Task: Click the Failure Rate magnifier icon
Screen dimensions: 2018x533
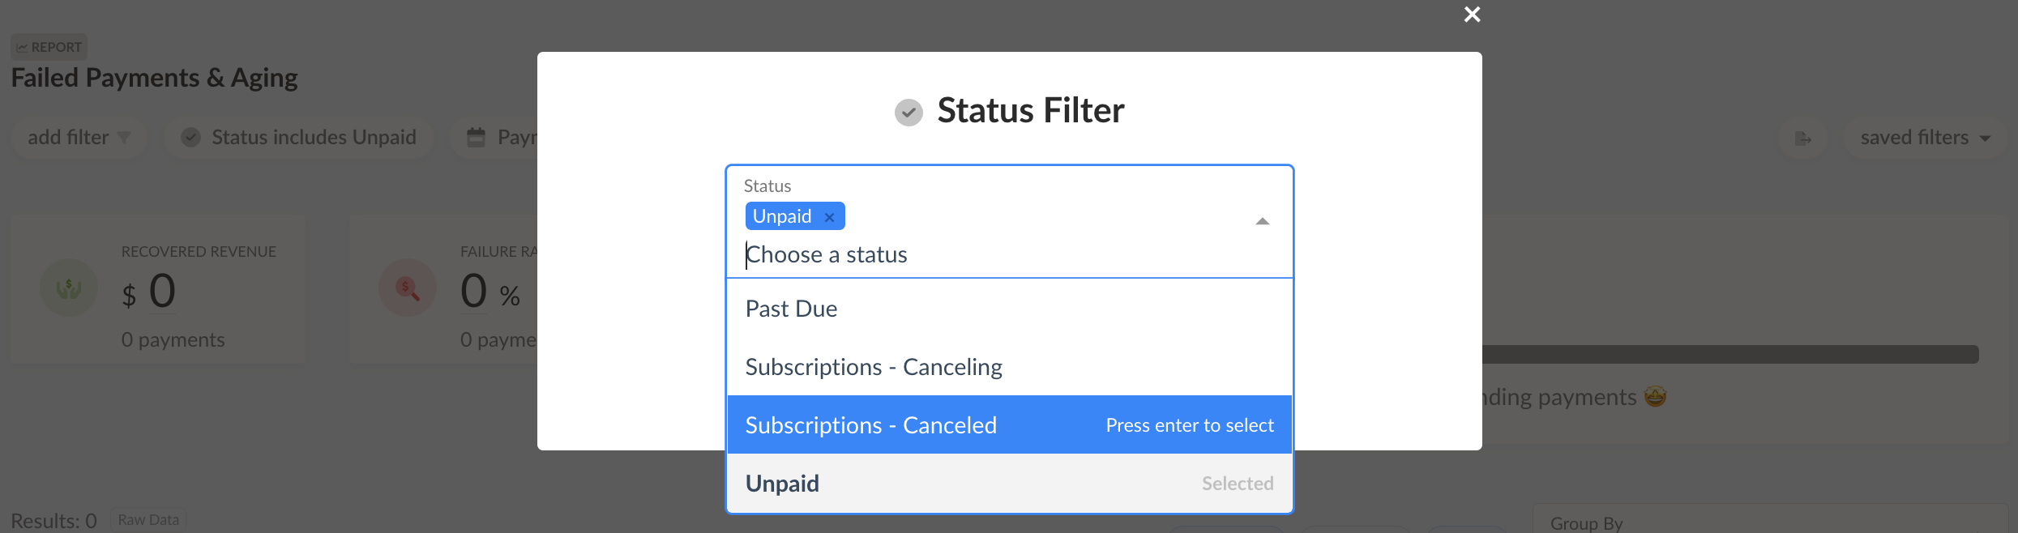Action: click(x=408, y=288)
